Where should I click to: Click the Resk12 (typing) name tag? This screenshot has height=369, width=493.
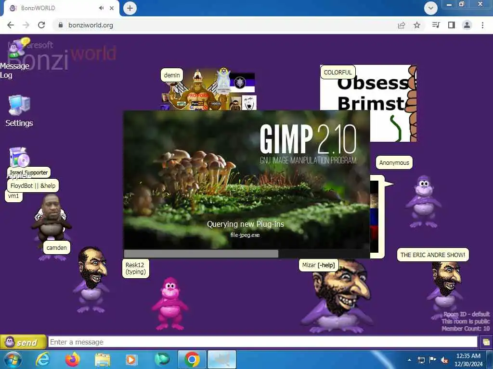(135, 268)
